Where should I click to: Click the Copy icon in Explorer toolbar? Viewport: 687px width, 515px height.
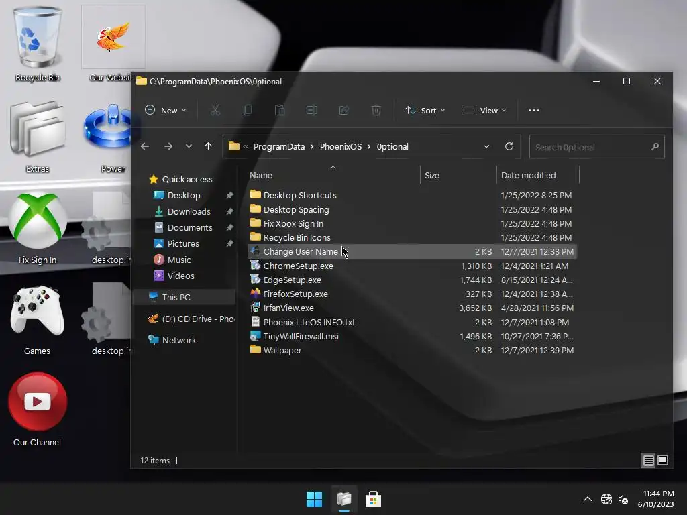click(x=248, y=111)
